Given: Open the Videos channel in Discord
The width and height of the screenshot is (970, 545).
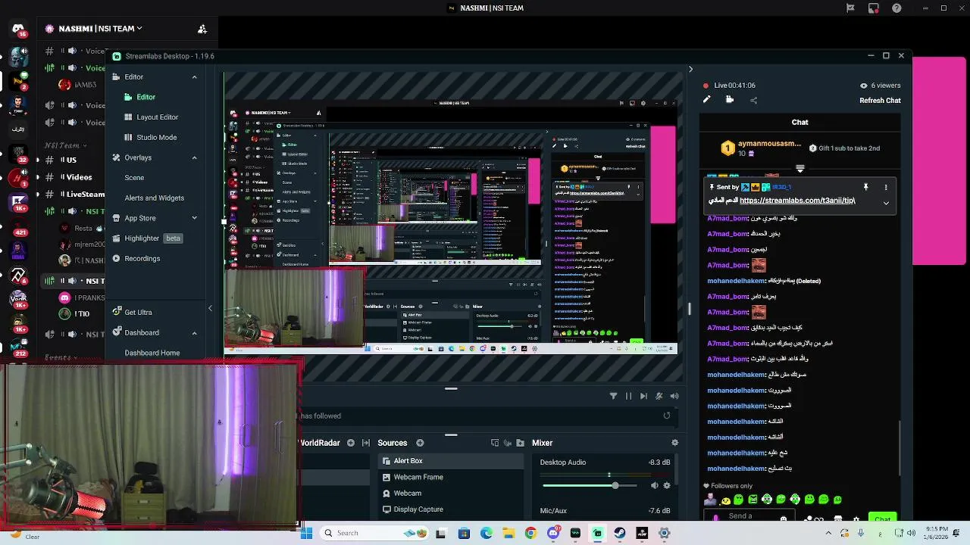Looking at the screenshot, I should click(x=78, y=177).
